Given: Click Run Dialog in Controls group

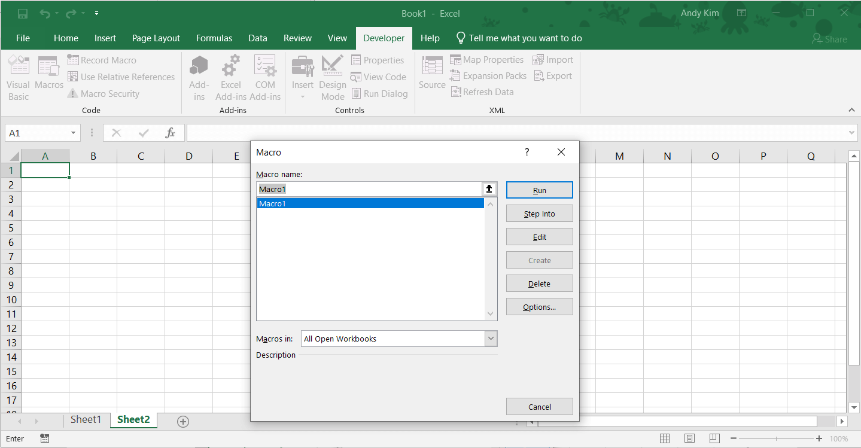Looking at the screenshot, I should point(379,93).
